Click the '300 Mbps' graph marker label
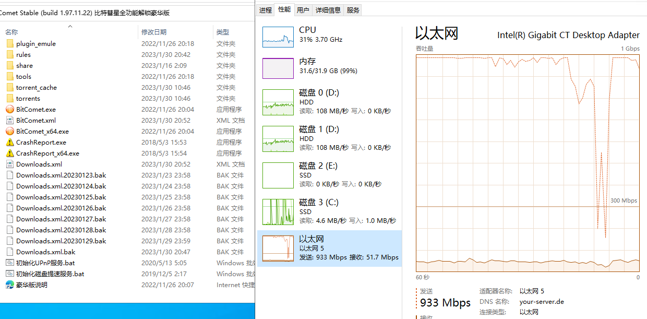Screen dimensions: 647x319 click(x=624, y=201)
